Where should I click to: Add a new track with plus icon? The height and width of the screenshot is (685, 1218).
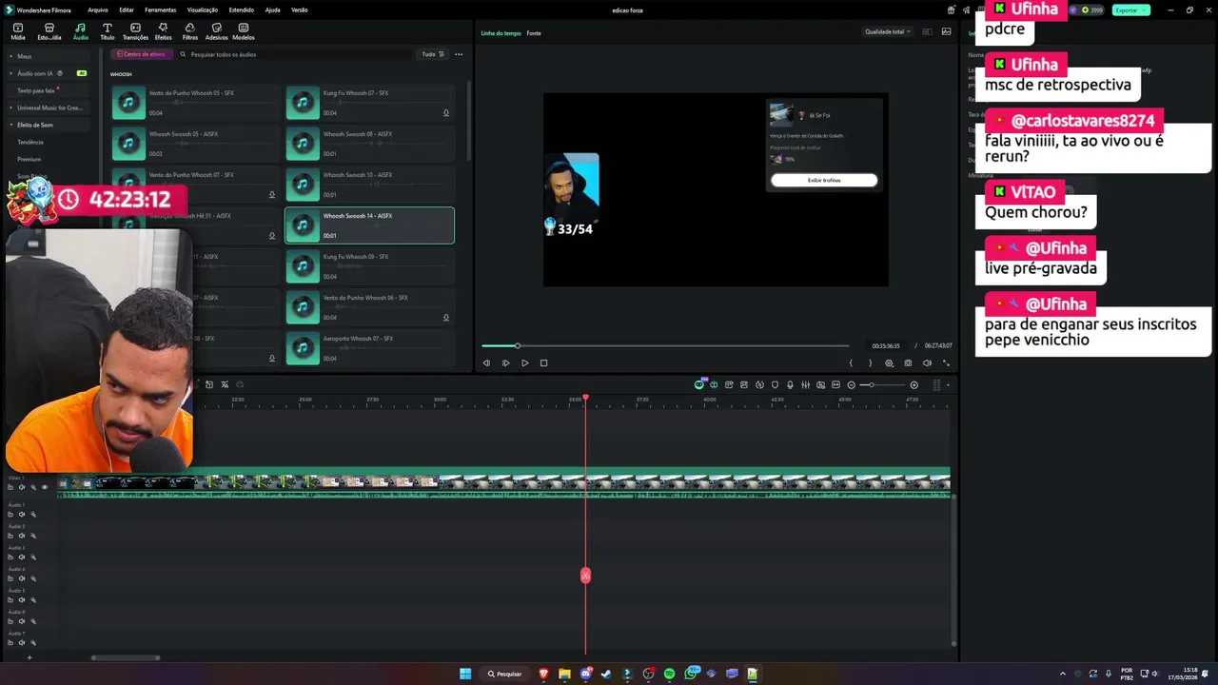click(29, 657)
